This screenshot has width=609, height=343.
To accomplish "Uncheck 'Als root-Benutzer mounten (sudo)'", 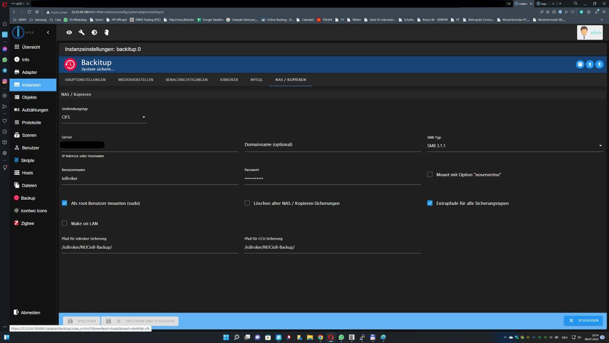I will click(x=64, y=203).
